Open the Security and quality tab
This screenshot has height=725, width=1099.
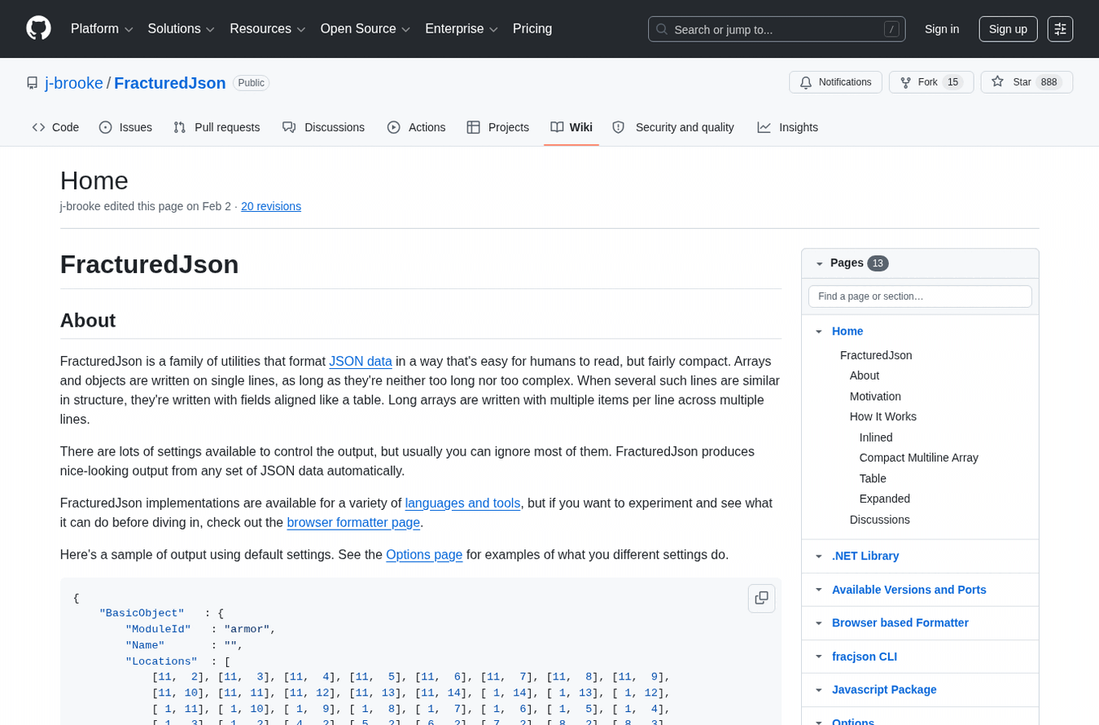[x=673, y=127]
